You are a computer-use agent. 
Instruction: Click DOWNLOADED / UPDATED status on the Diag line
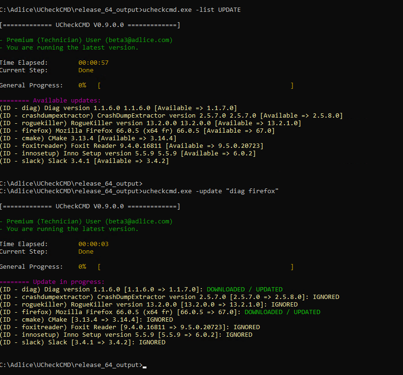[x=244, y=290]
